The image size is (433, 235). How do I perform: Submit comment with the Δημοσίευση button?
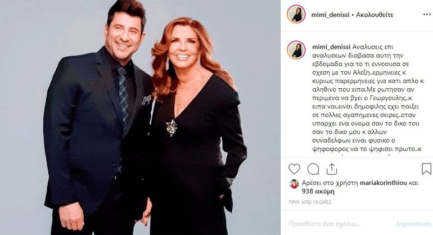click(413, 224)
